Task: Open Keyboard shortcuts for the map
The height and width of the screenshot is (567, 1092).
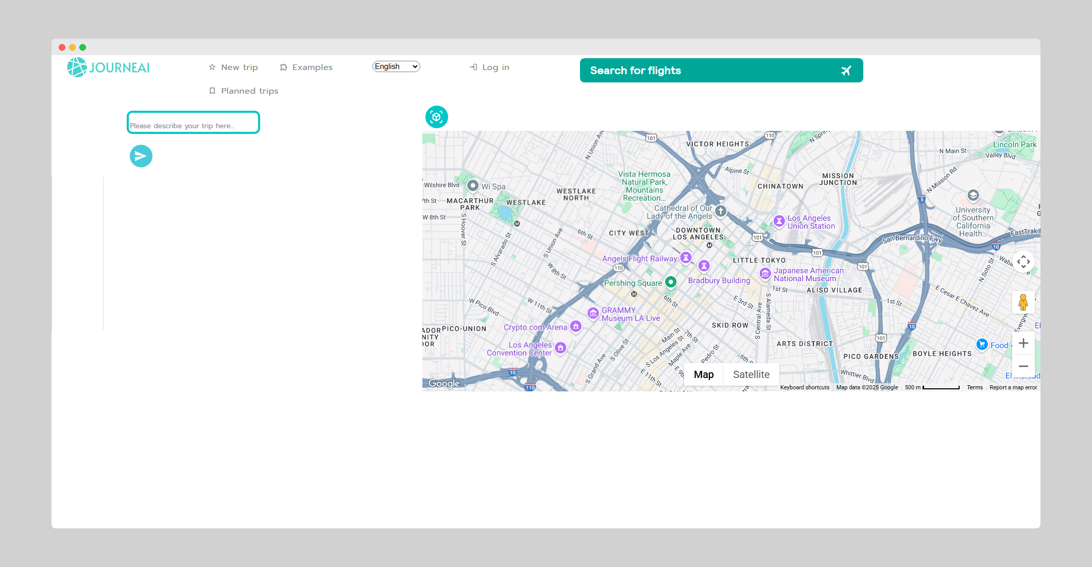Action: [805, 387]
